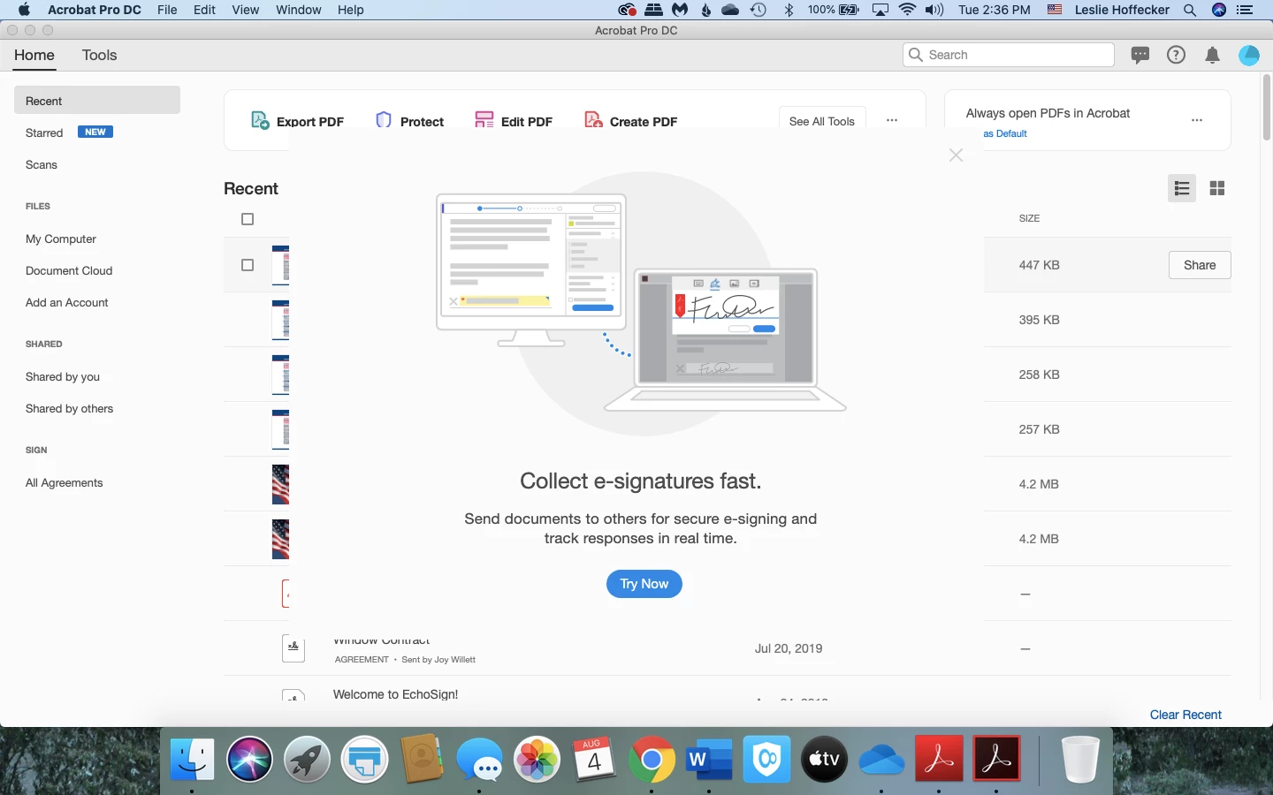
Task: Open Apple TV from the Dock
Action: (x=824, y=759)
